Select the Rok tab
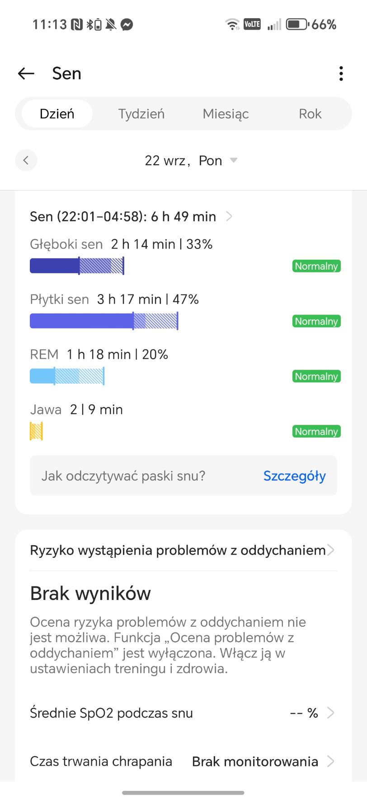Viewport: 367px width, 804px height. click(310, 114)
